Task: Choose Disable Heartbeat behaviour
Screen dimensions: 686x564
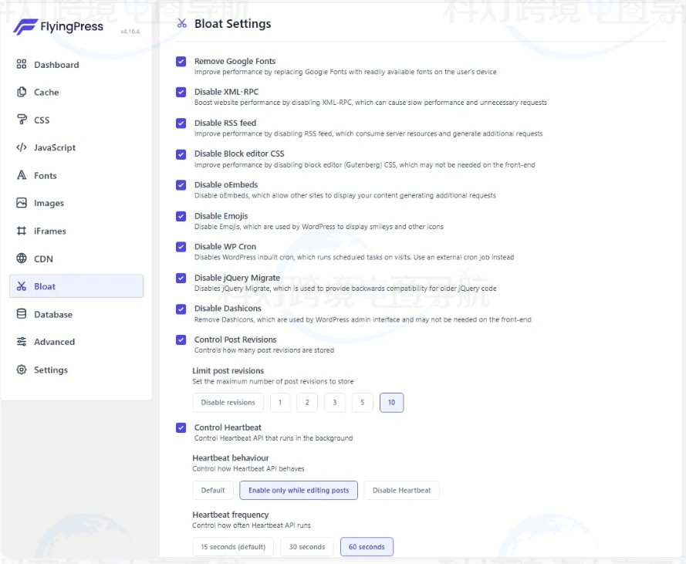Action: click(x=401, y=491)
